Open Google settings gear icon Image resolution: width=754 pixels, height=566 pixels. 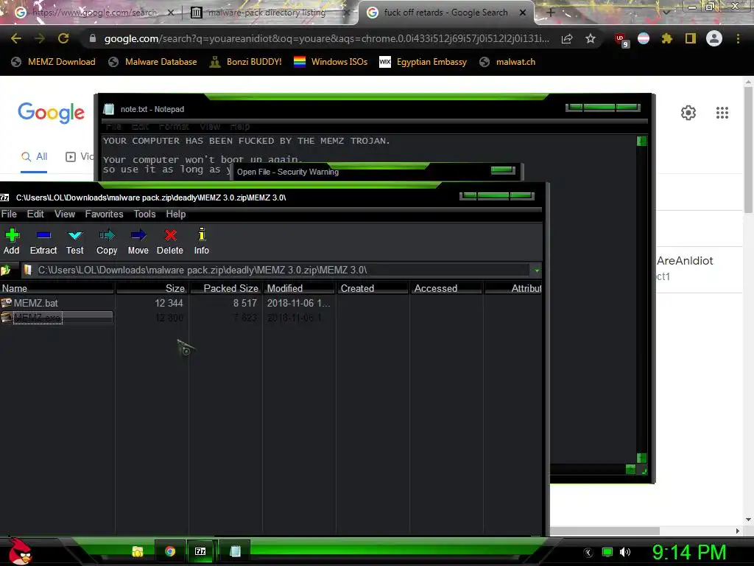[x=688, y=113]
